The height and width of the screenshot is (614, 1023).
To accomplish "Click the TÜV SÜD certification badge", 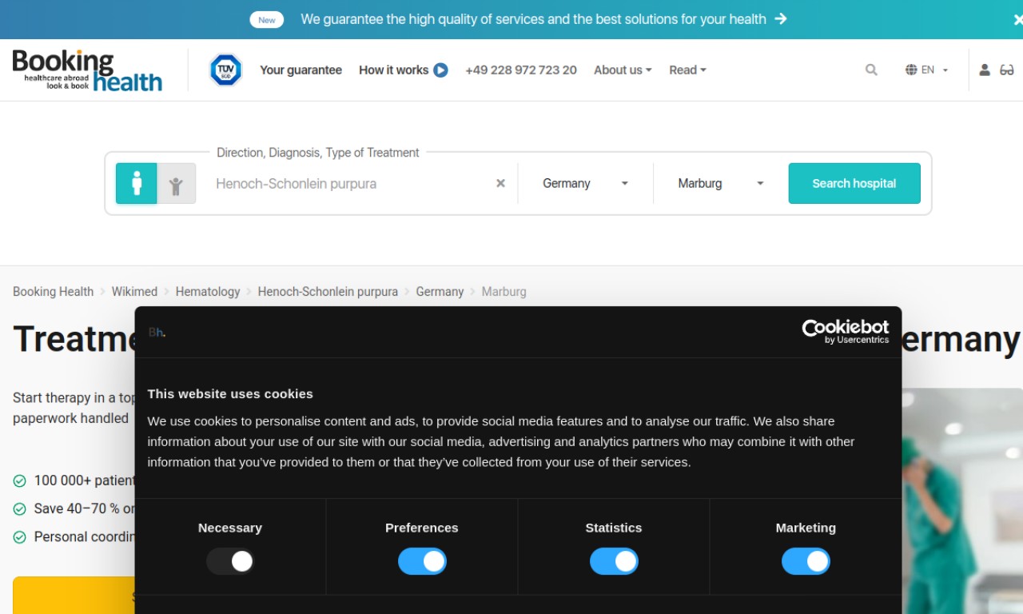I will pyautogui.click(x=225, y=70).
